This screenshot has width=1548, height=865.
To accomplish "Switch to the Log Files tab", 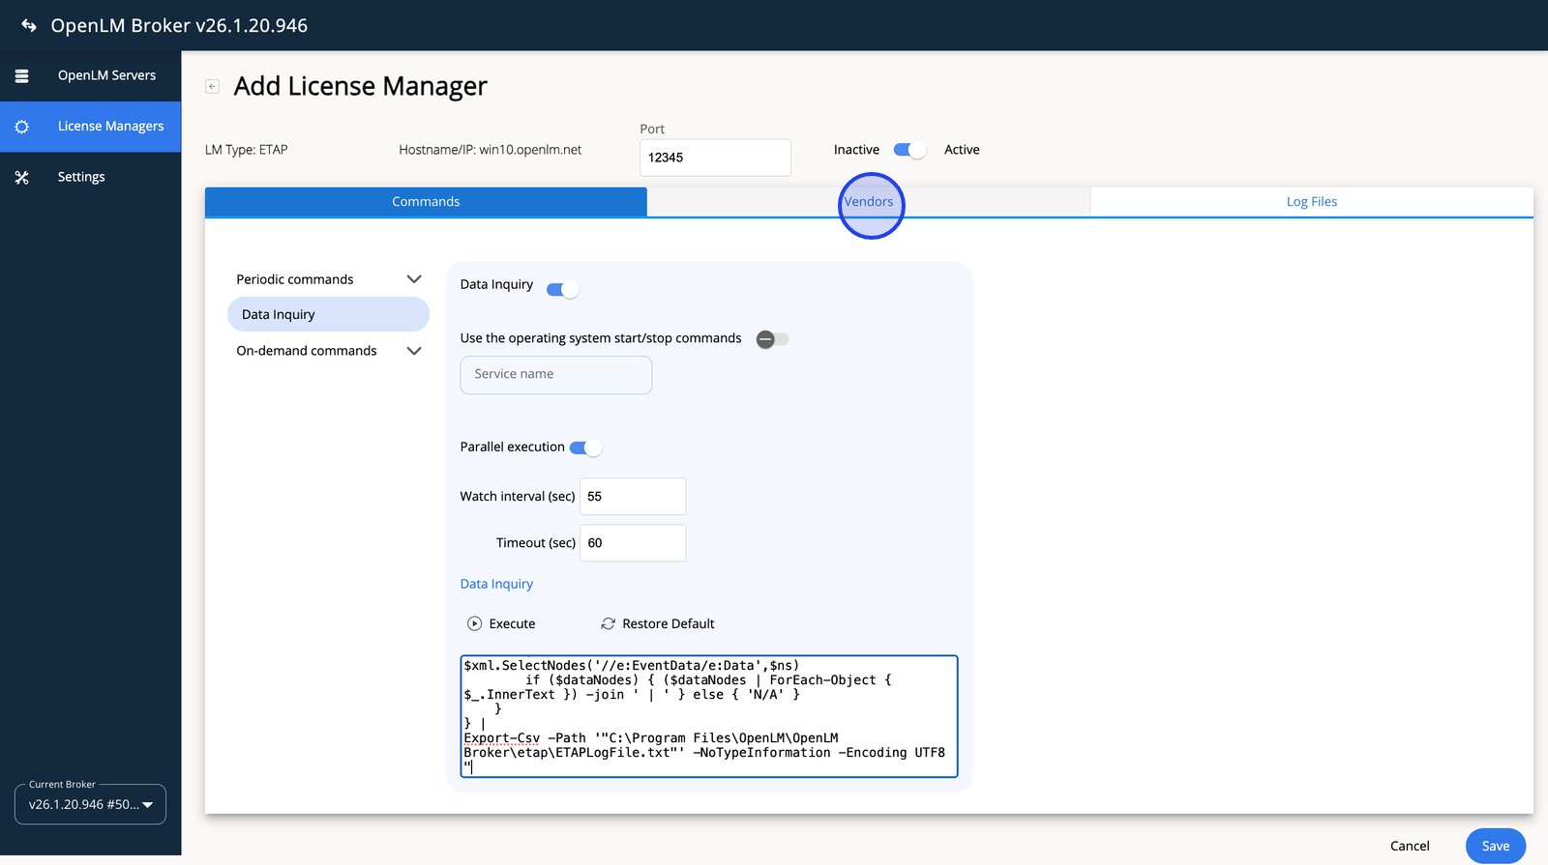I will 1312,202.
